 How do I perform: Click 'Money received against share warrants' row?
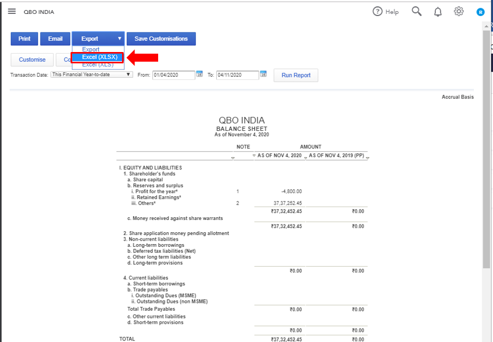[175, 218]
